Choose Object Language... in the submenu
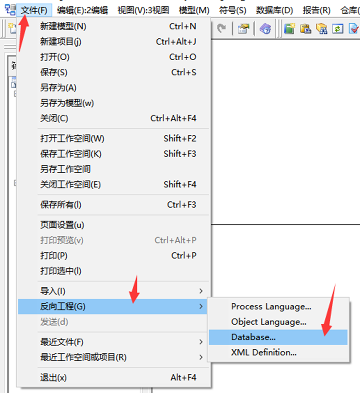 tap(278, 322)
